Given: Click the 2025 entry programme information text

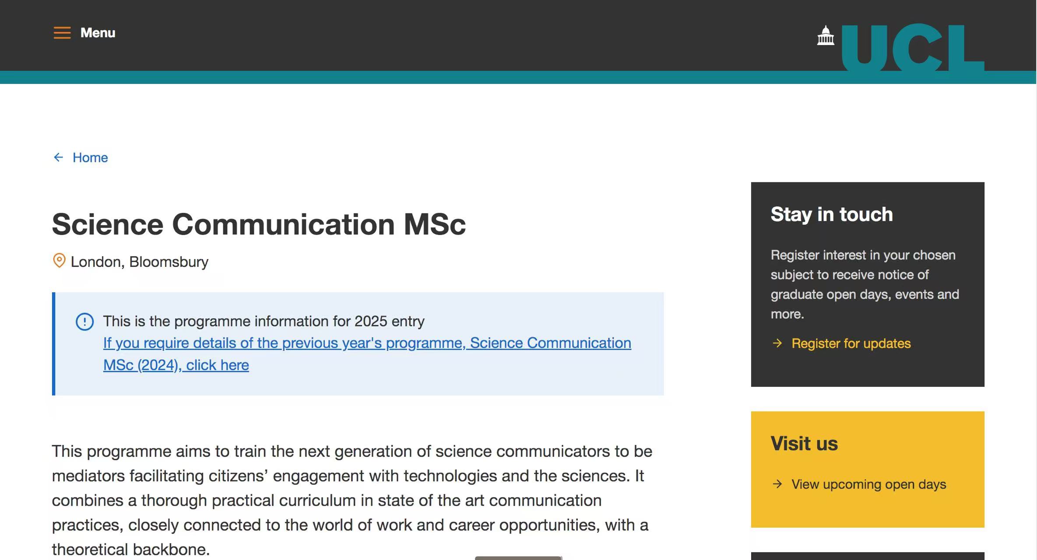Looking at the screenshot, I should pyautogui.click(x=264, y=321).
